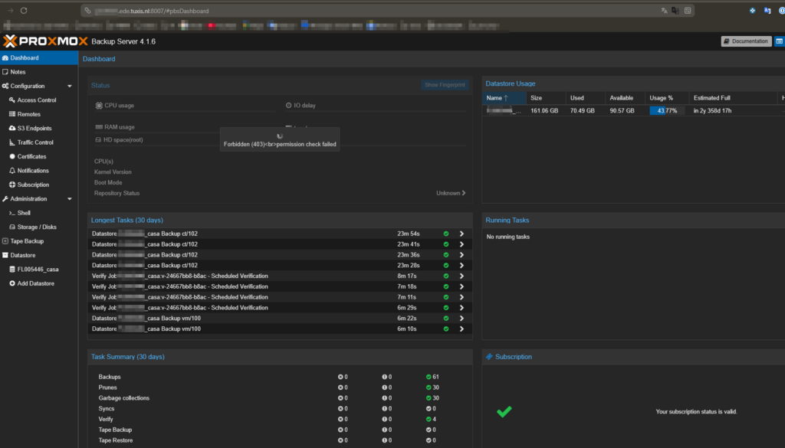Image resolution: width=785 pixels, height=448 pixels.
Task: Open the 6m 22s Backup vm/100 task details
Action: (461, 318)
